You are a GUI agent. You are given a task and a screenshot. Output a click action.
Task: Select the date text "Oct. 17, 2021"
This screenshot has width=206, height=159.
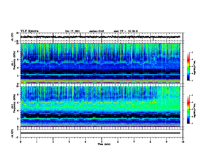coord(73,31)
